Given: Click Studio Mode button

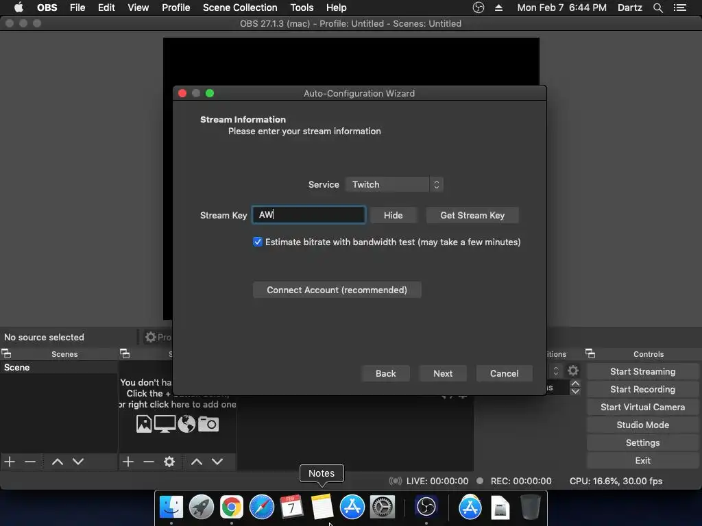Looking at the screenshot, I should tap(642, 425).
